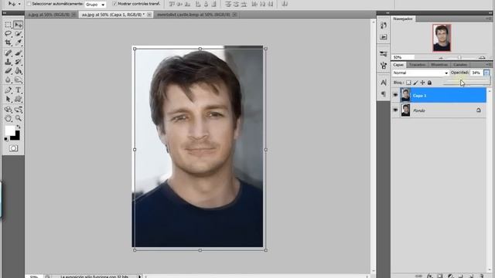
Task: Select the Clone Stamp tool
Action: click(9, 62)
